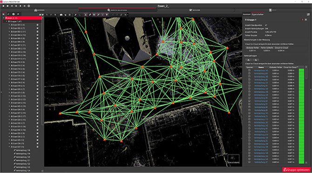Collapse Scan 037 tree node

[x=9, y=147]
